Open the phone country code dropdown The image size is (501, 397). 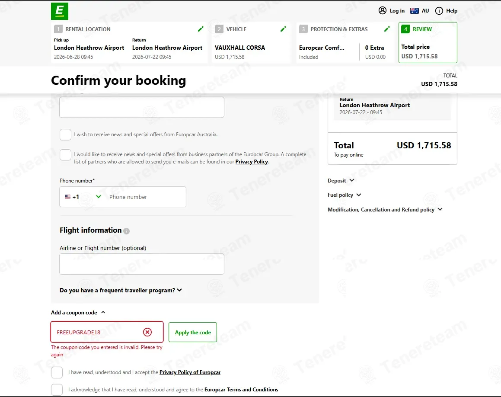[83, 197]
